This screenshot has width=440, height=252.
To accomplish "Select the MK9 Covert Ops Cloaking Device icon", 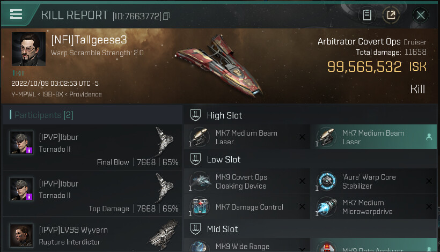I will tap(200, 181).
